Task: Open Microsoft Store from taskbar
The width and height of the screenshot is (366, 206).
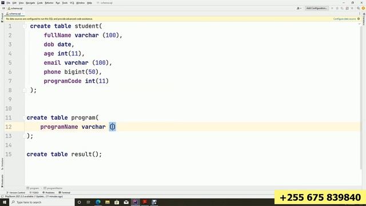Action: click(117, 202)
